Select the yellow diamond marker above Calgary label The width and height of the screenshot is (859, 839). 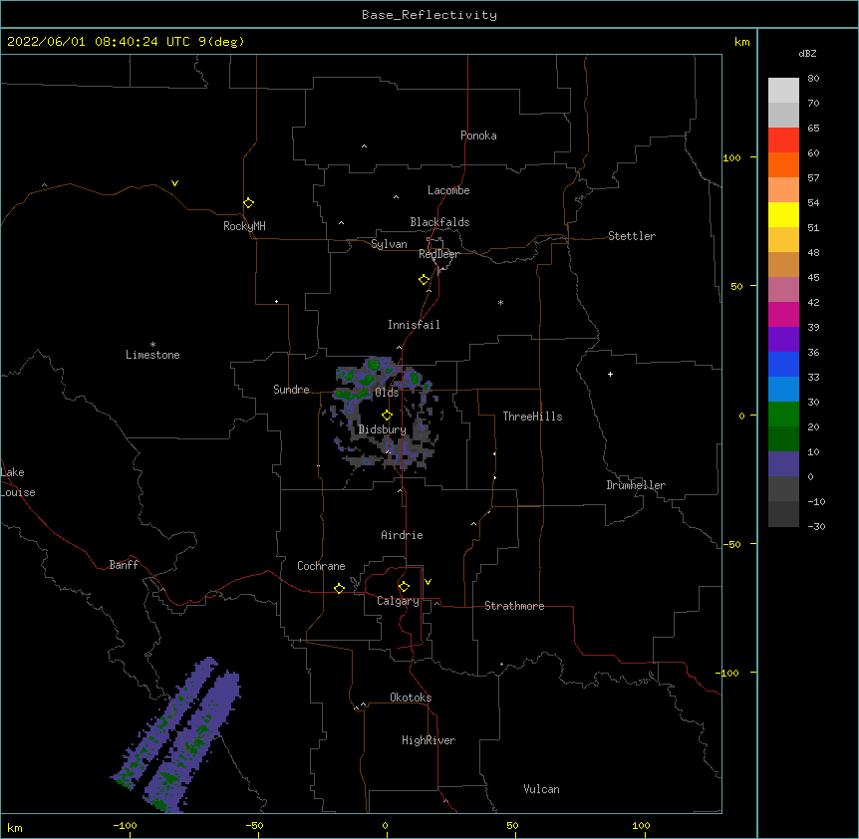click(x=404, y=587)
